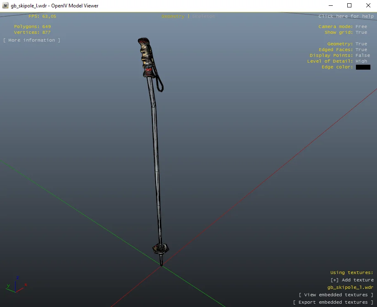Switch to the Skeleton tab
The height and width of the screenshot is (307, 377).
tap(204, 16)
